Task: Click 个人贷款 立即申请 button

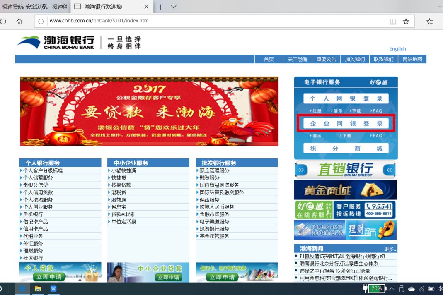Action: coord(49,277)
